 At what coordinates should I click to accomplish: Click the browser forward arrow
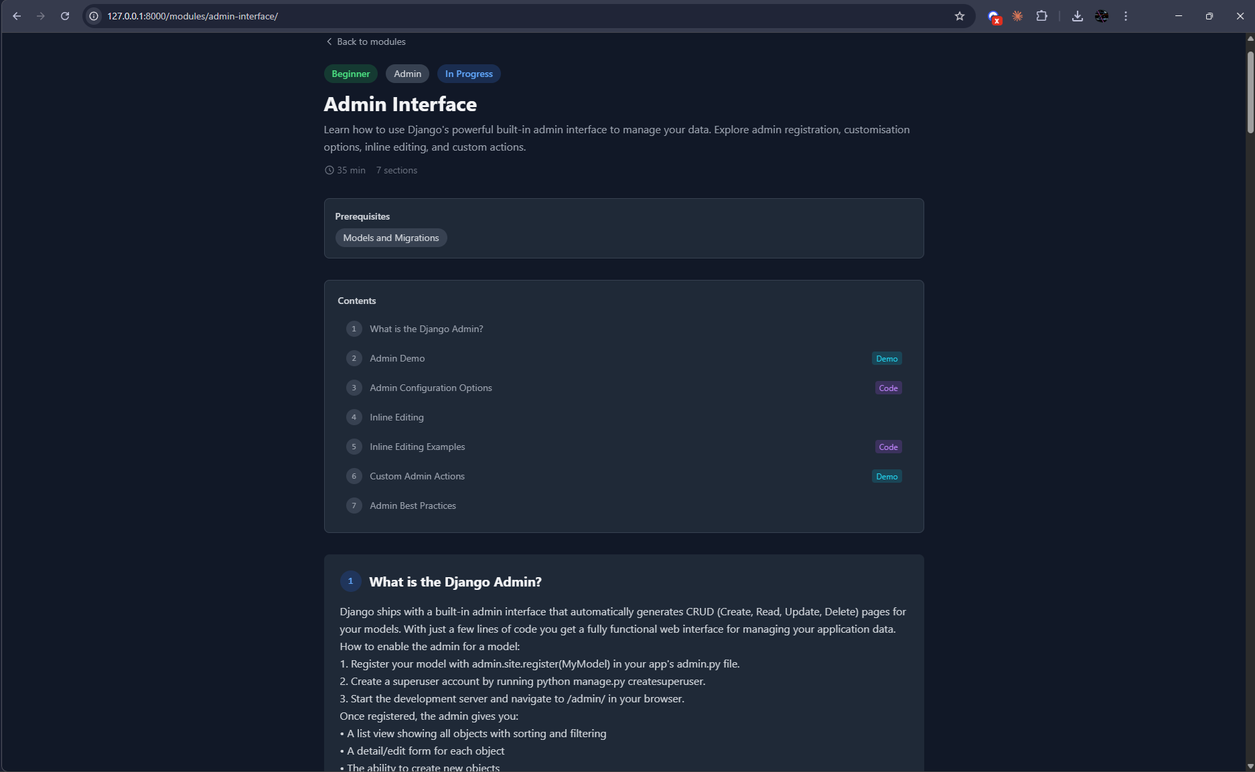(x=41, y=16)
